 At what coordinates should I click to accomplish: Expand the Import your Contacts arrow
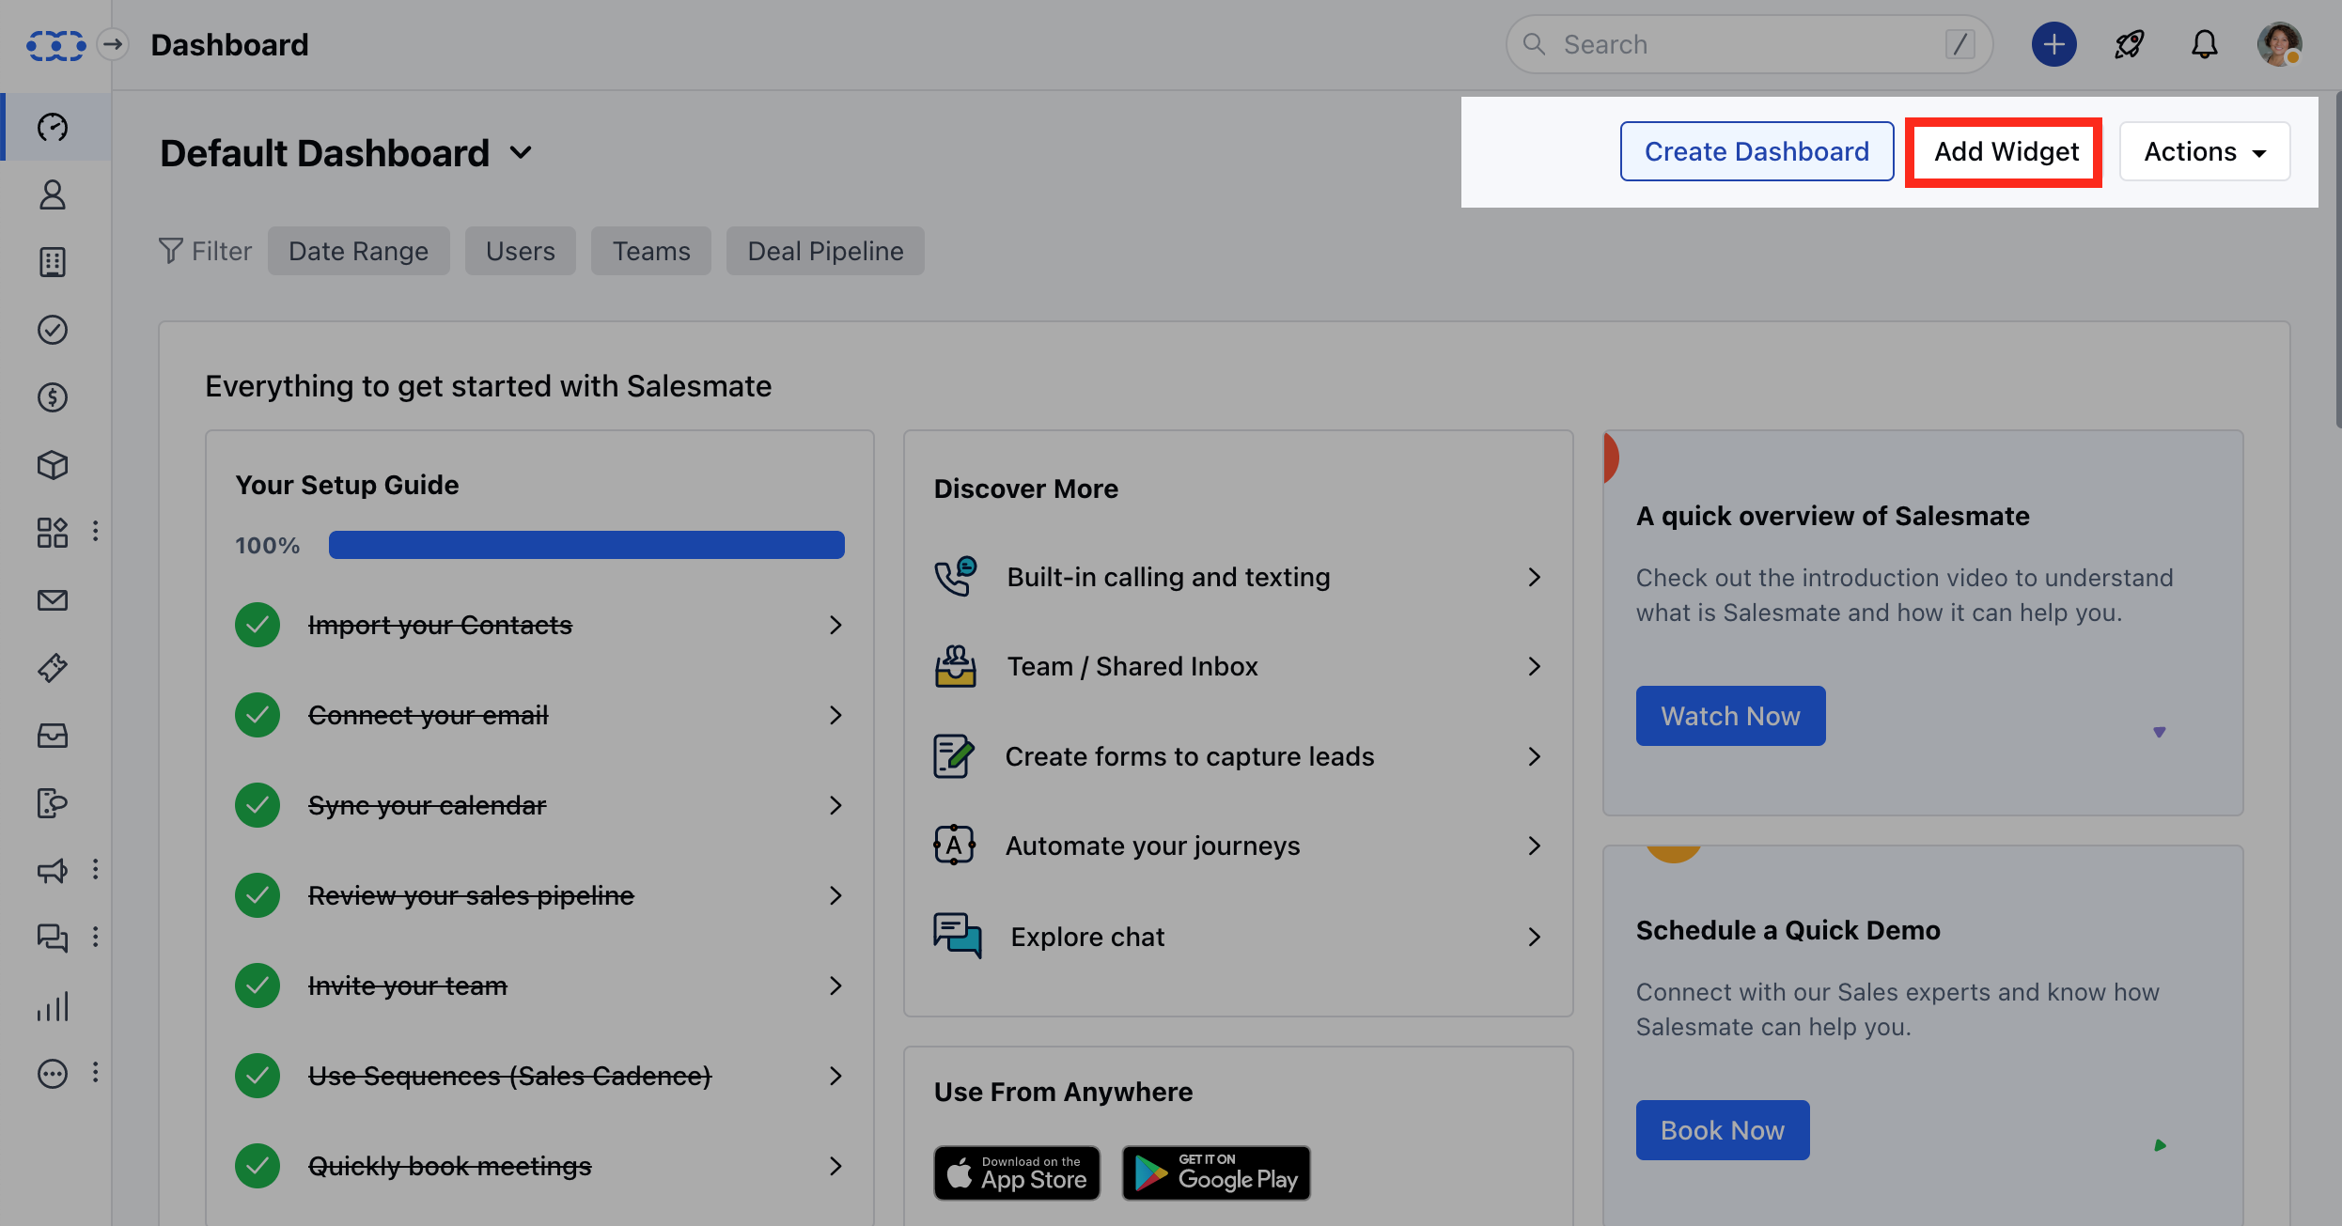coord(835,625)
